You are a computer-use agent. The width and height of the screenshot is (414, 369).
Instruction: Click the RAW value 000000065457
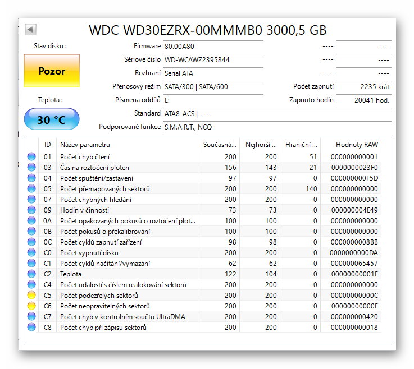pos(354,264)
